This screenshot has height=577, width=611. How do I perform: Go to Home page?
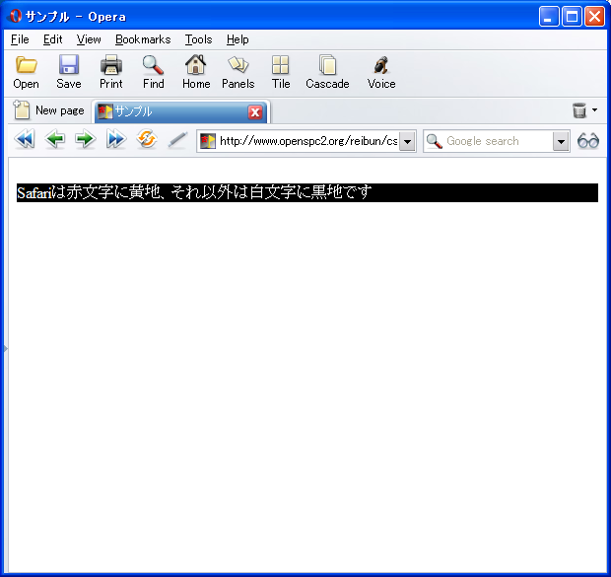pyautogui.click(x=196, y=66)
